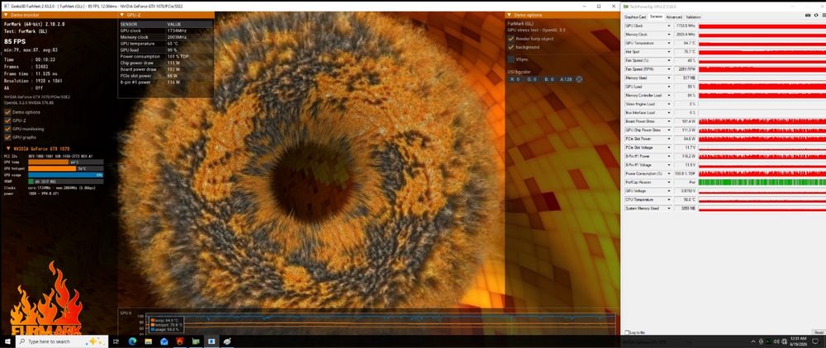The width and height of the screenshot is (826, 348).
Task: Launch Microsoft Edge from the taskbar
Action: (131, 341)
